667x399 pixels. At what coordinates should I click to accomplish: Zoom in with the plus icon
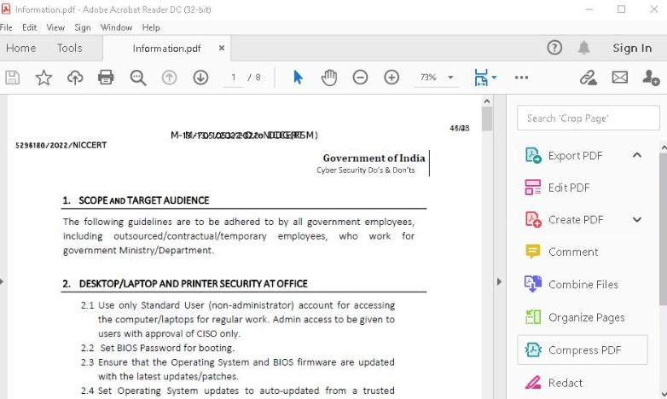pos(391,78)
